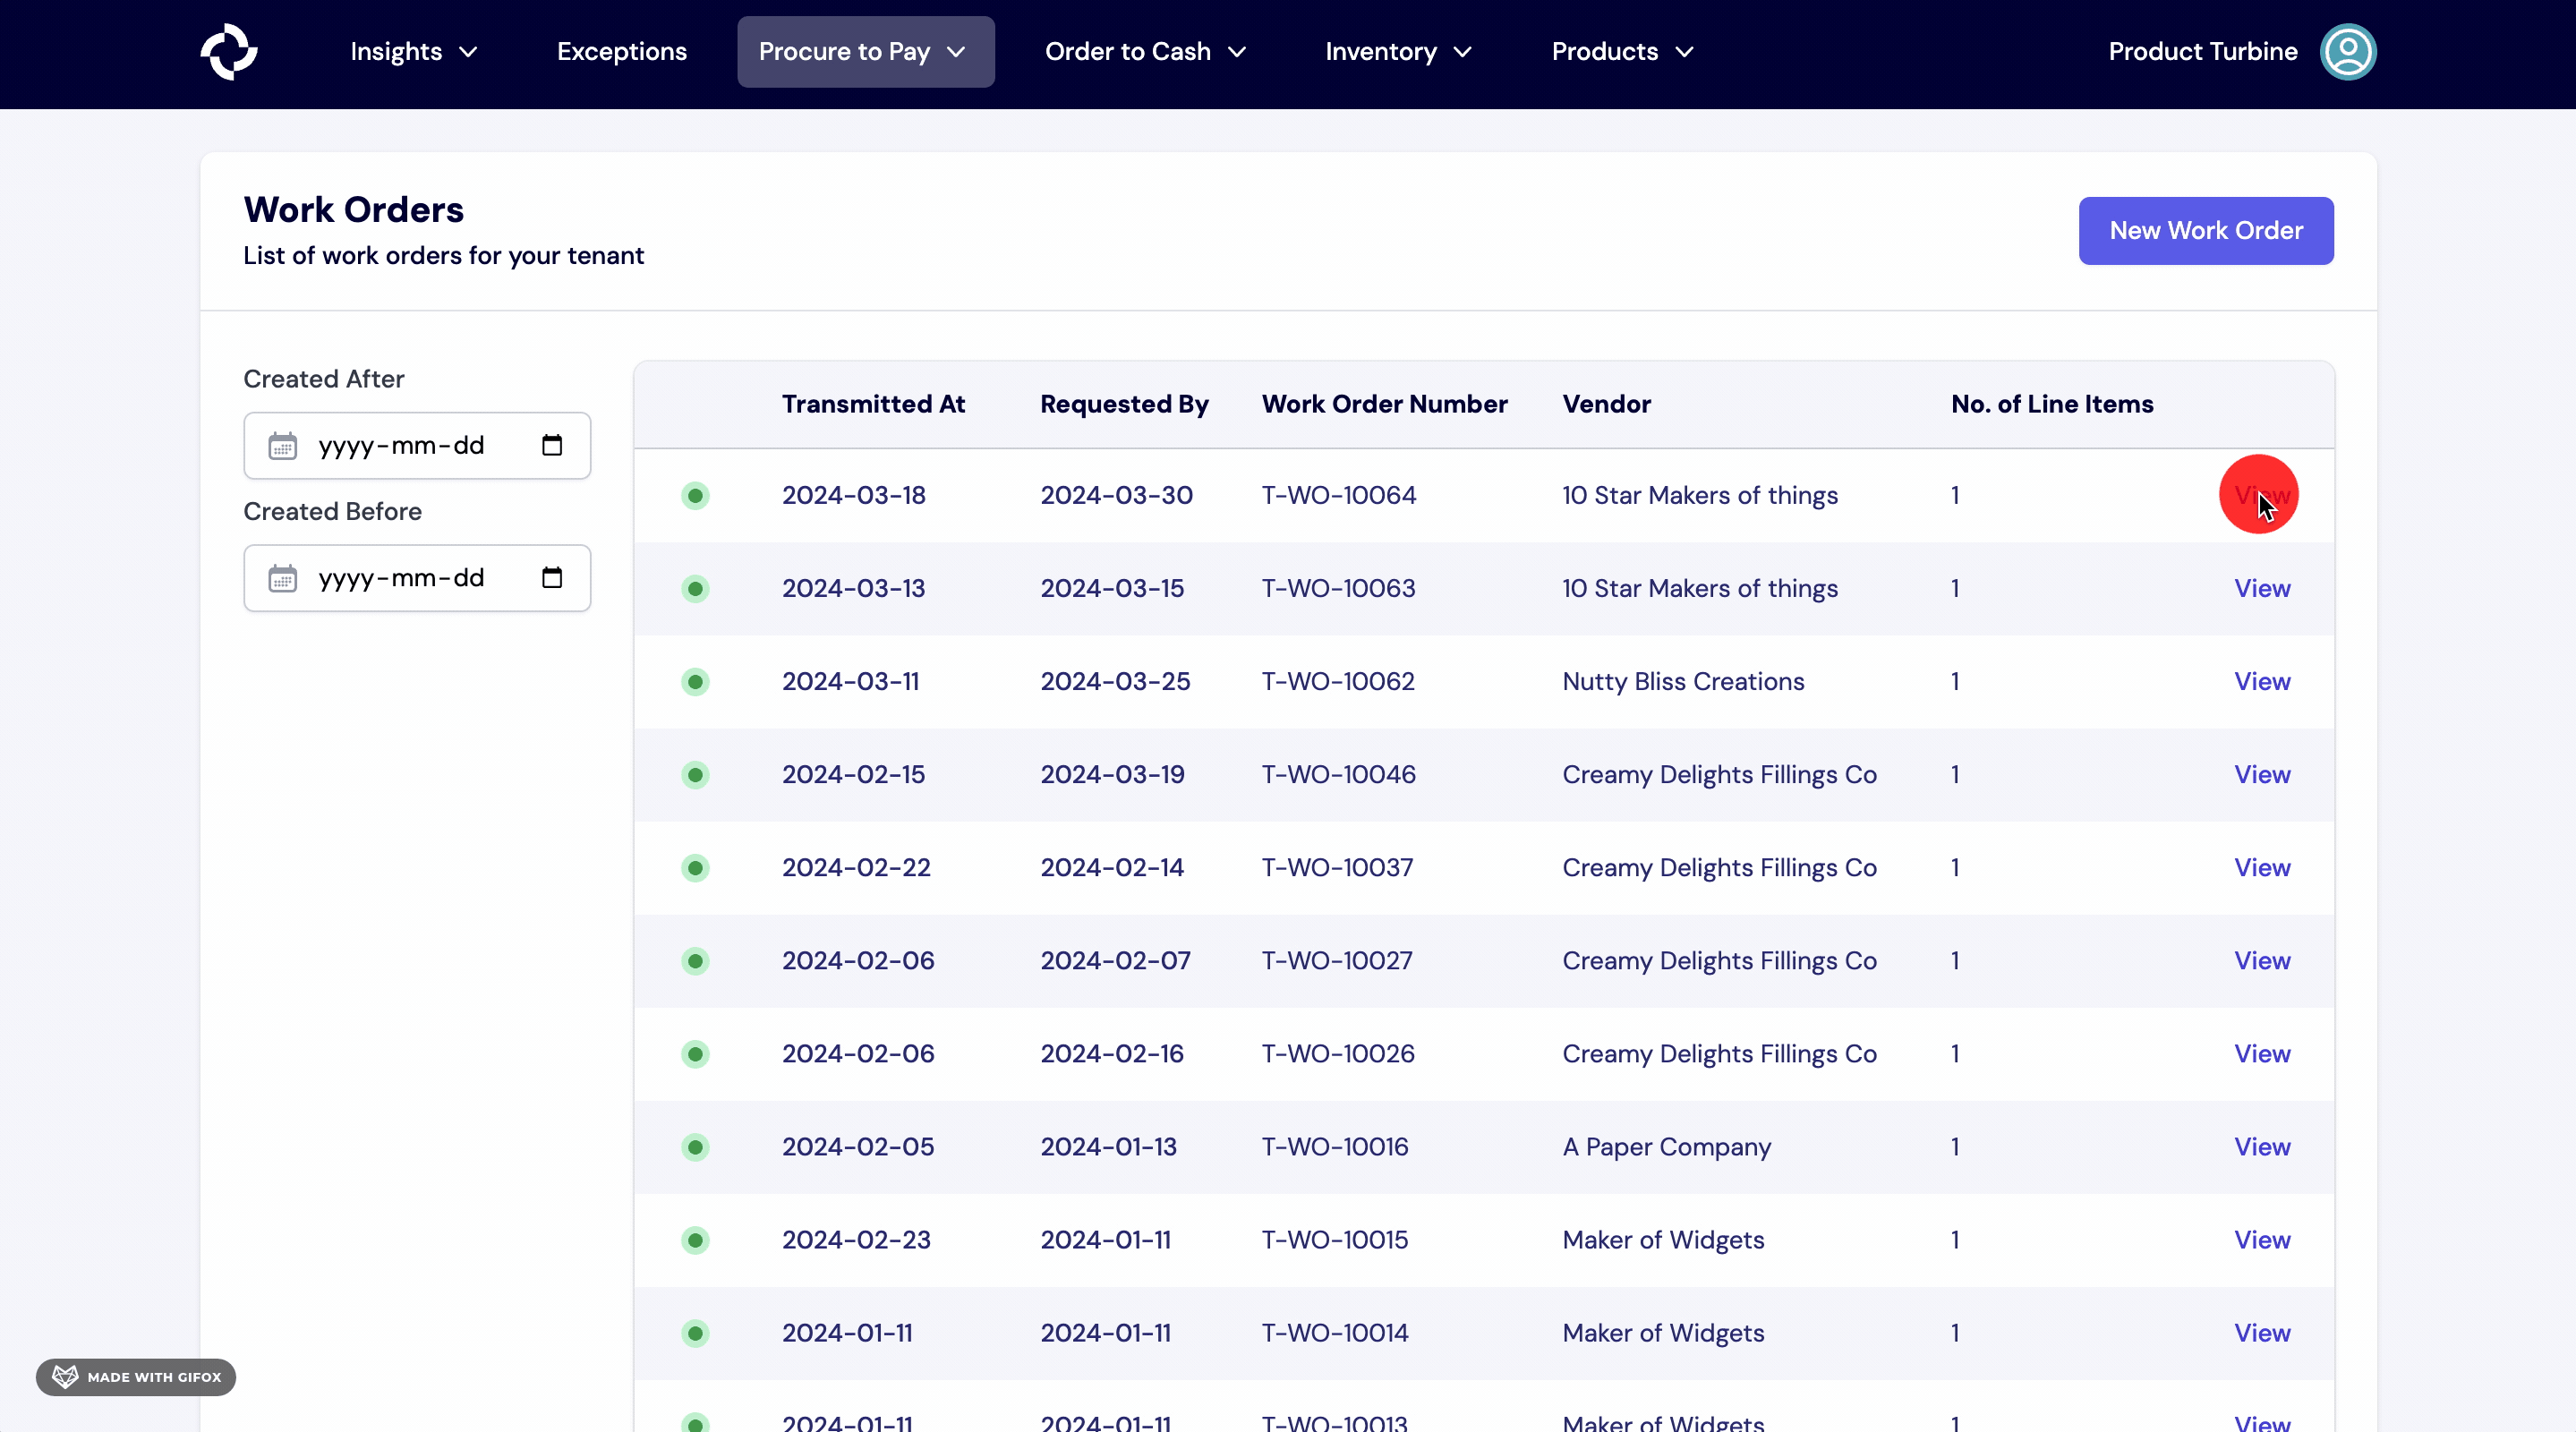Open the user profile avatar icon
This screenshot has height=1432, width=2576.
[2347, 51]
